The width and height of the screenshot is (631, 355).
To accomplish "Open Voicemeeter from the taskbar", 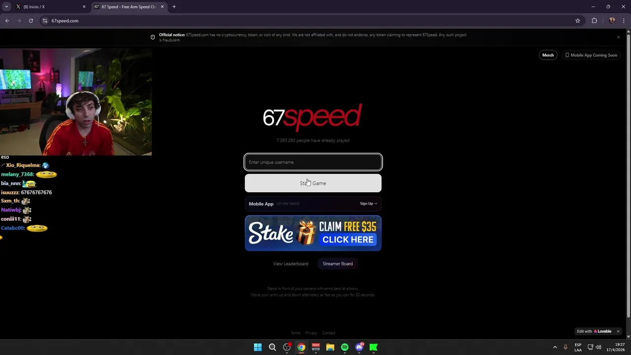I will (315, 347).
